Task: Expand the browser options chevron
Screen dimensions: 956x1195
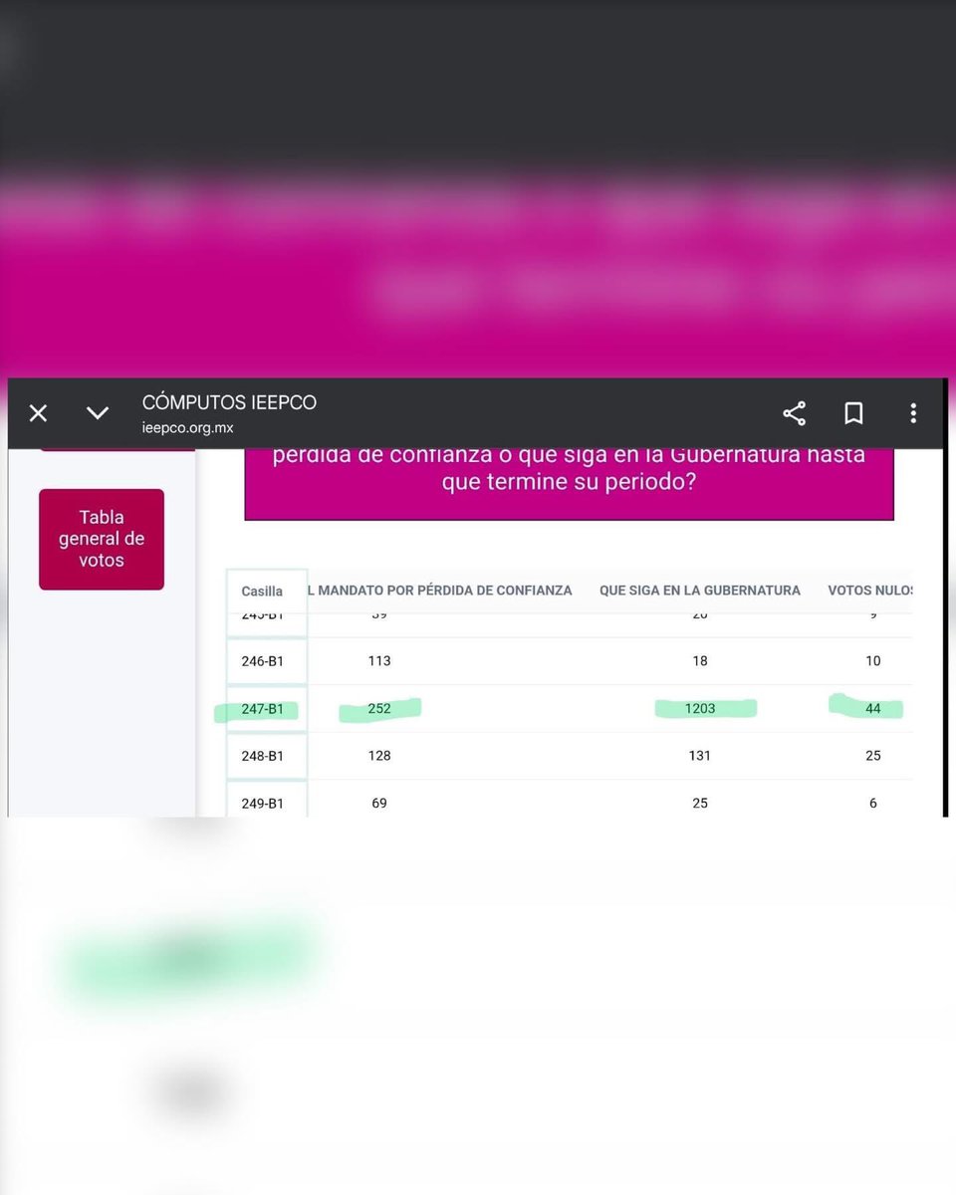Action: (x=97, y=413)
